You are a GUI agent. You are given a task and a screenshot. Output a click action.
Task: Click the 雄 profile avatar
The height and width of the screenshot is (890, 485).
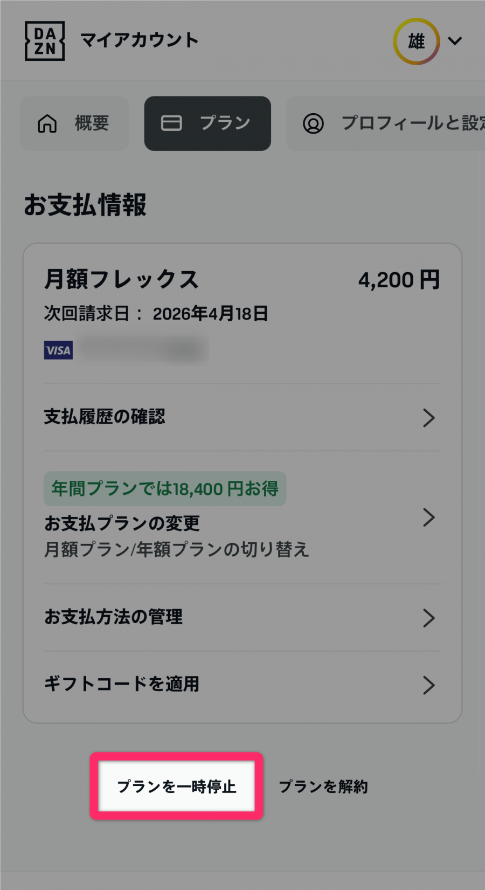[416, 41]
